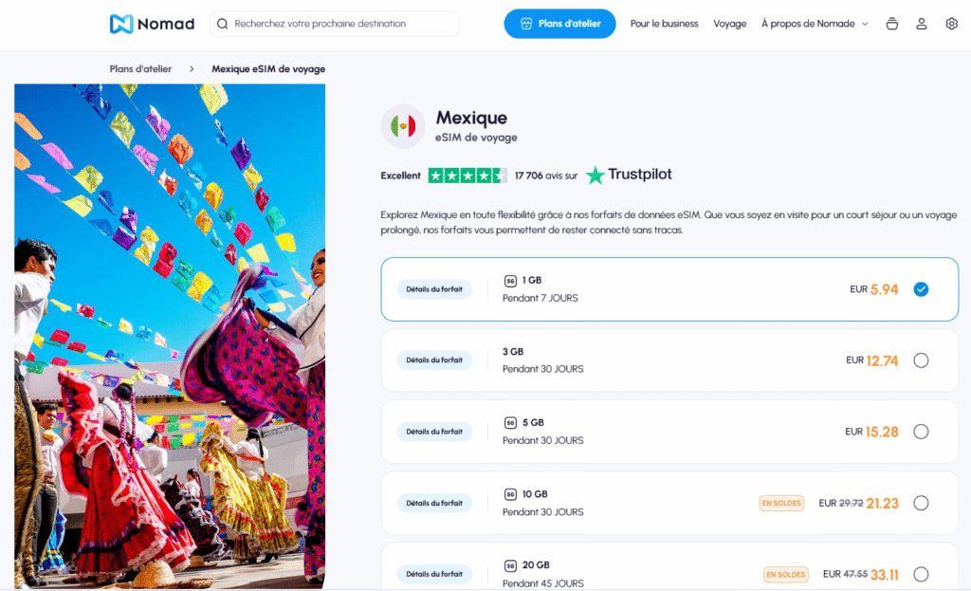The image size is (971, 591).
Task: Open the user account icon
Action: 922,24
